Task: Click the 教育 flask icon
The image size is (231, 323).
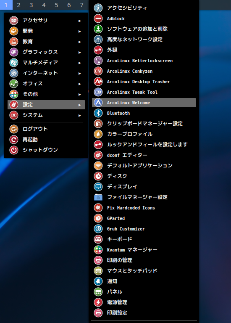Action: [x=14, y=42]
